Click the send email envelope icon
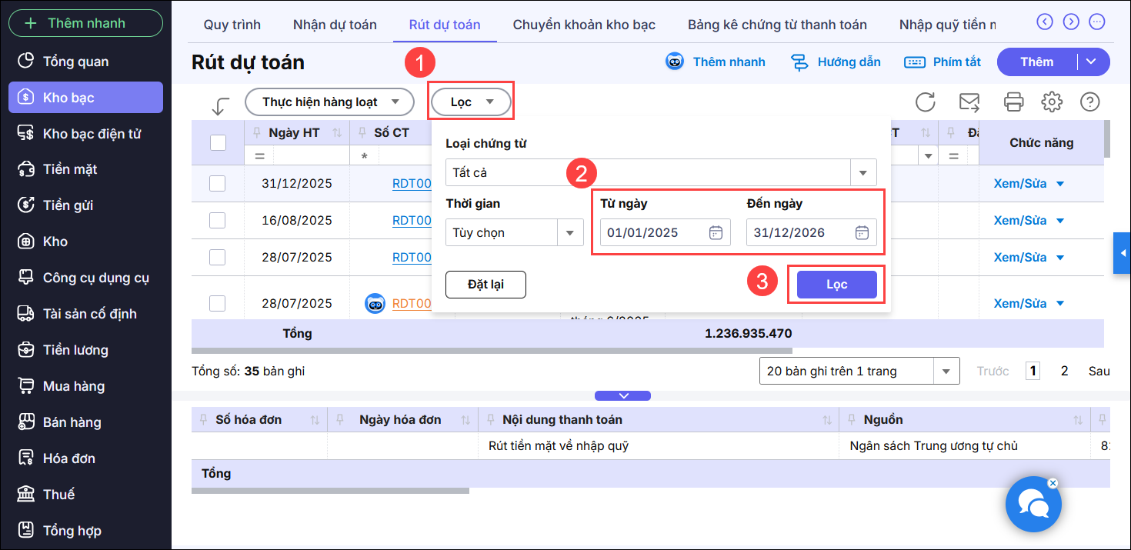 pyautogui.click(x=969, y=102)
